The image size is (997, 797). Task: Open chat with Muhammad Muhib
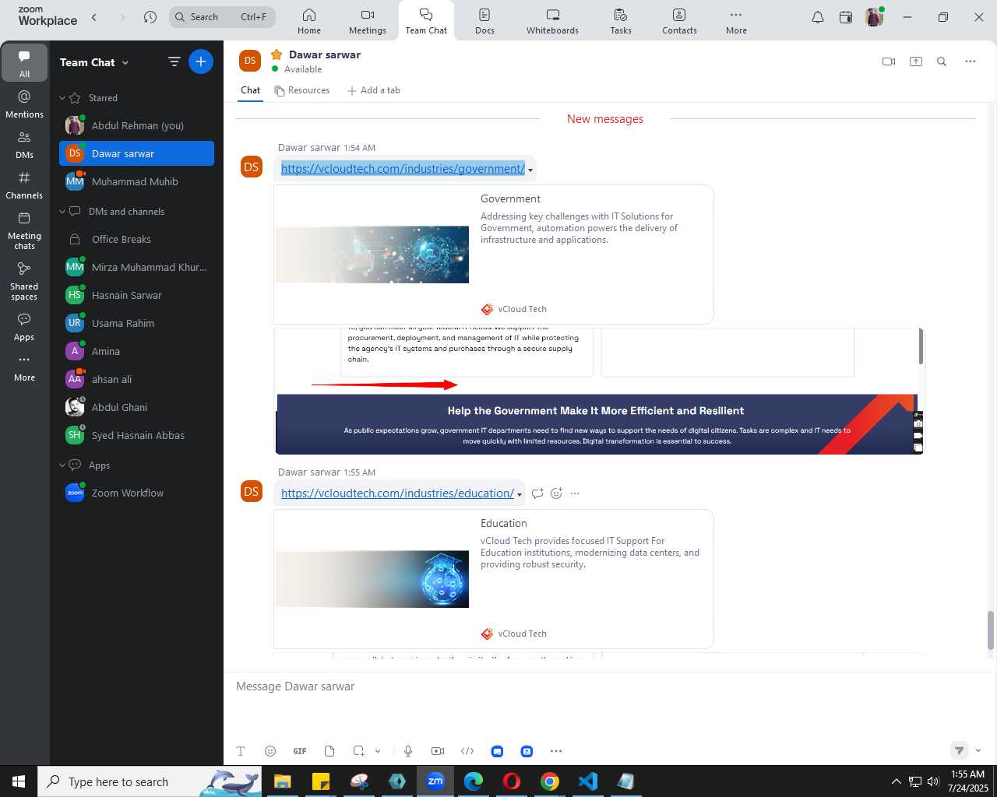pos(136,181)
